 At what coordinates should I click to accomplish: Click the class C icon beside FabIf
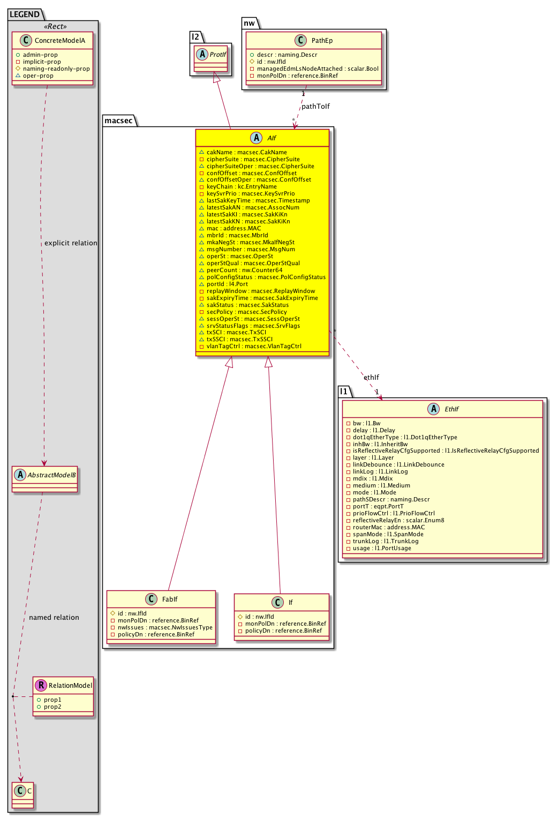tap(151, 599)
